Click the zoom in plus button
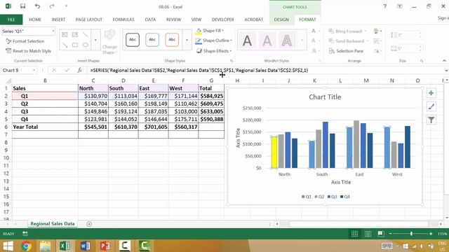449x252 pixels. point(431,234)
